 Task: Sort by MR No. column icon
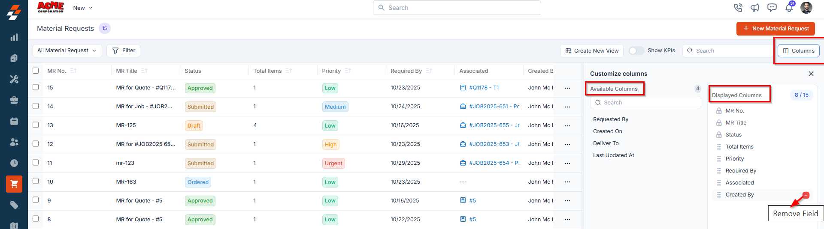[73, 71]
